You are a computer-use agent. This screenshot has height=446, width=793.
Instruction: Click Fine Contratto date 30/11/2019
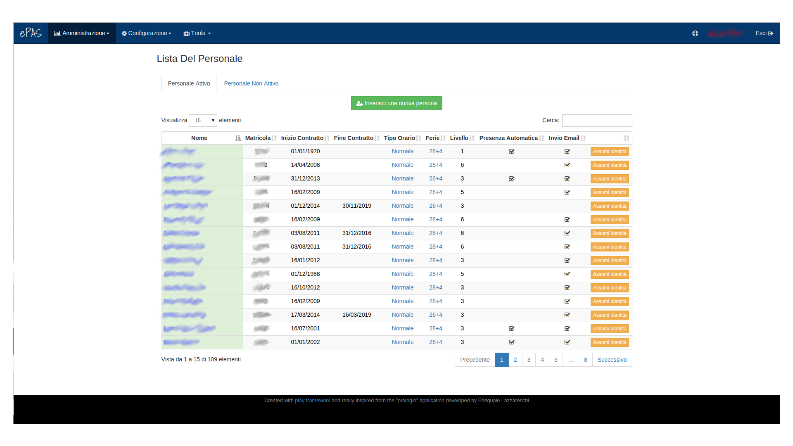point(357,206)
